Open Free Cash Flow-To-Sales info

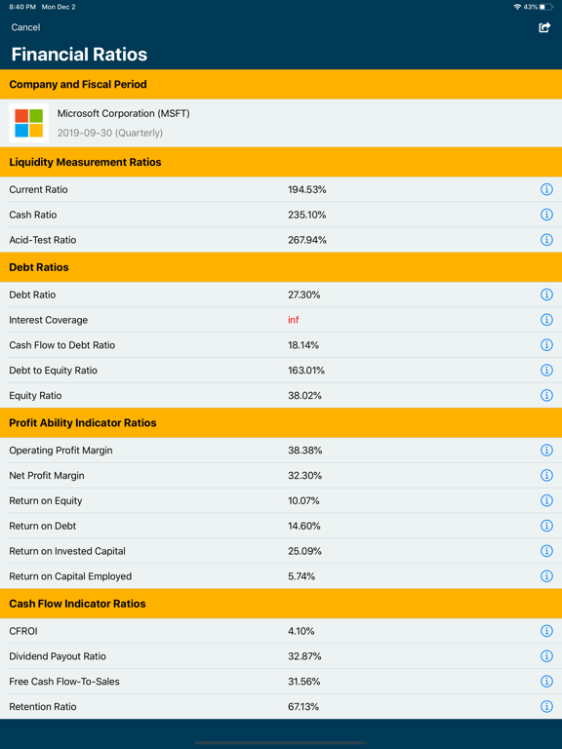546,682
